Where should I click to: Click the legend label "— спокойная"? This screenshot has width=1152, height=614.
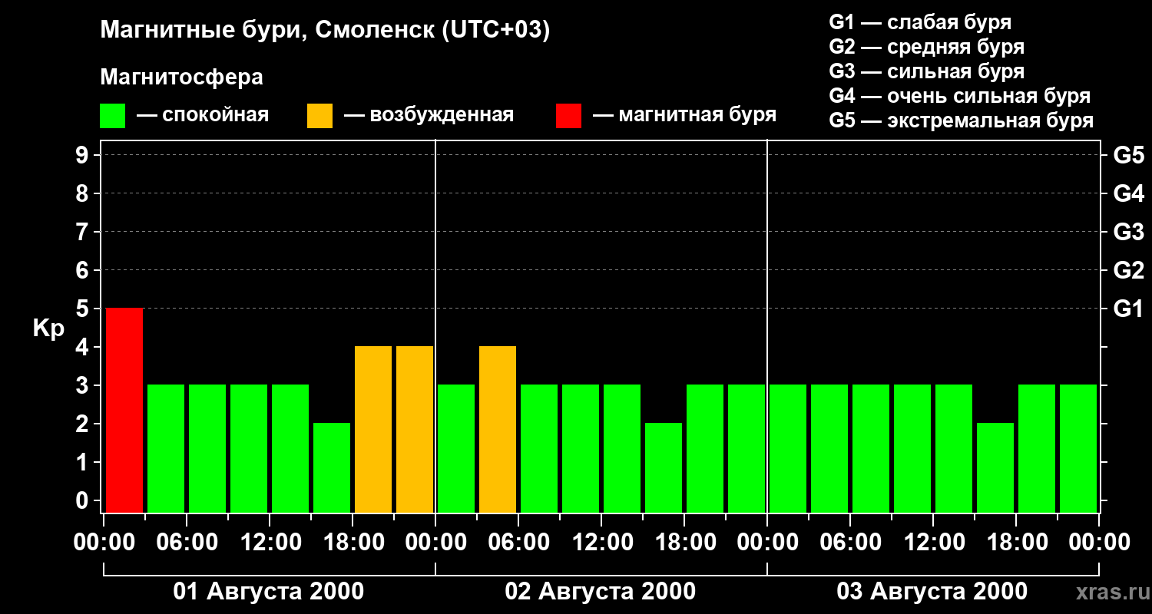203,115
